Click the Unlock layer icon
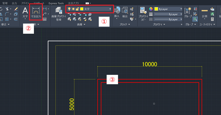 [85, 19]
